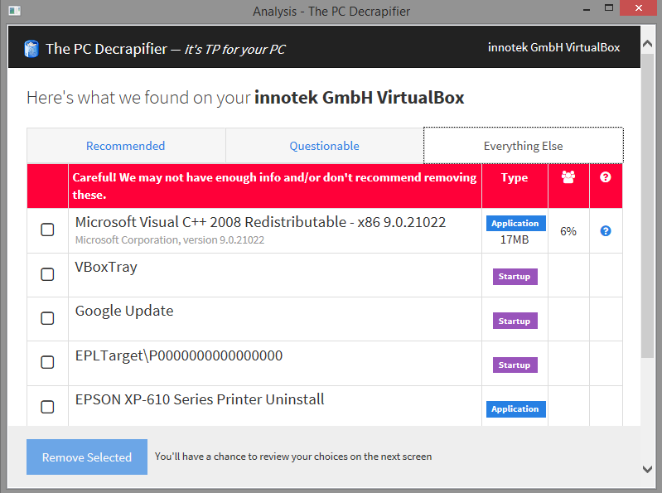Click the Type column header
The width and height of the screenshot is (662, 493).
515,177
